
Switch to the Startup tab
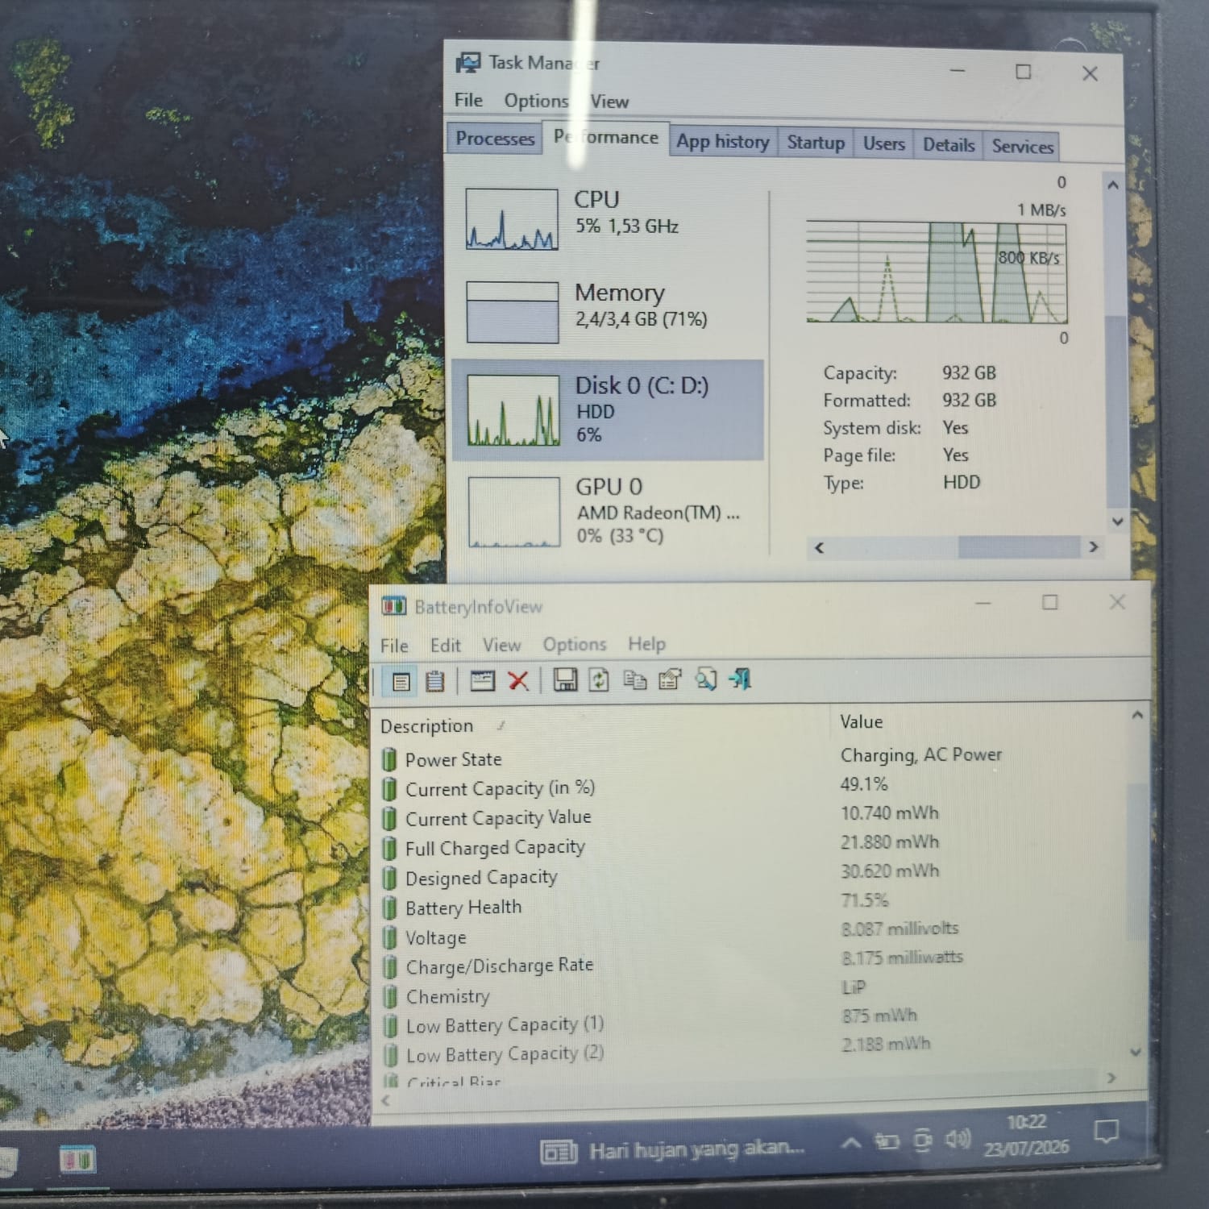(x=816, y=143)
